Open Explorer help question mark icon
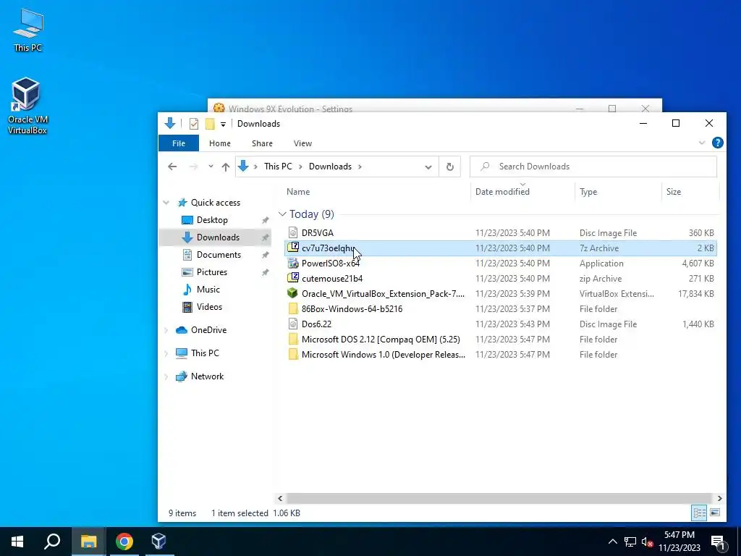Screen dimensions: 741x556 pos(717,143)
